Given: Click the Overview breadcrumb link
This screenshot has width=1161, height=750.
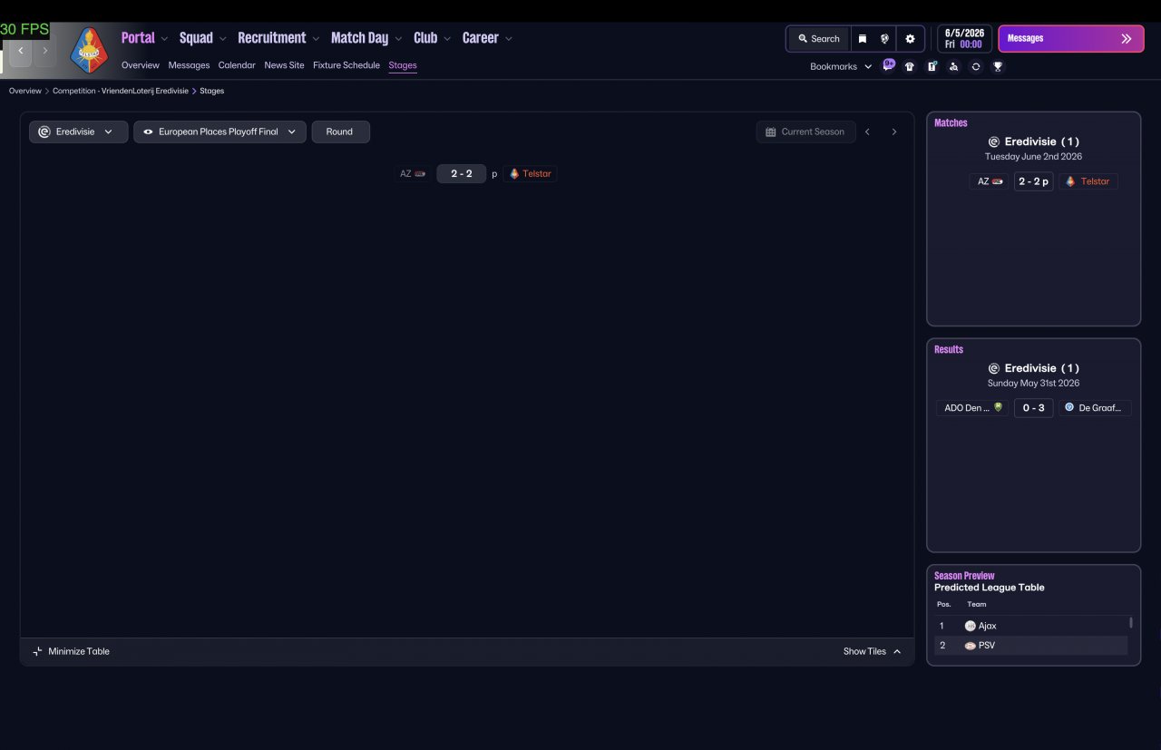Looking at the screenshot, I should pyautogui.click(x=25, y=91).
